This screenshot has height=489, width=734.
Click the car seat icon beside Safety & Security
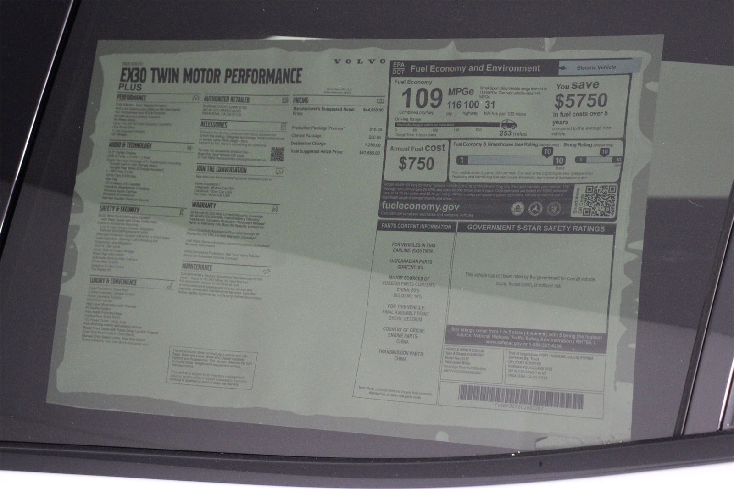pos(182,211)
